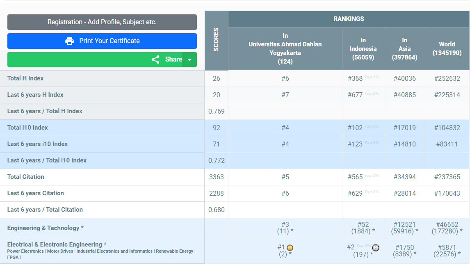Screen dimensions: 470x265
Task: Select the Universitas Ahmad Dahlan Yogyakarta column header
Action: pos(285,49)
